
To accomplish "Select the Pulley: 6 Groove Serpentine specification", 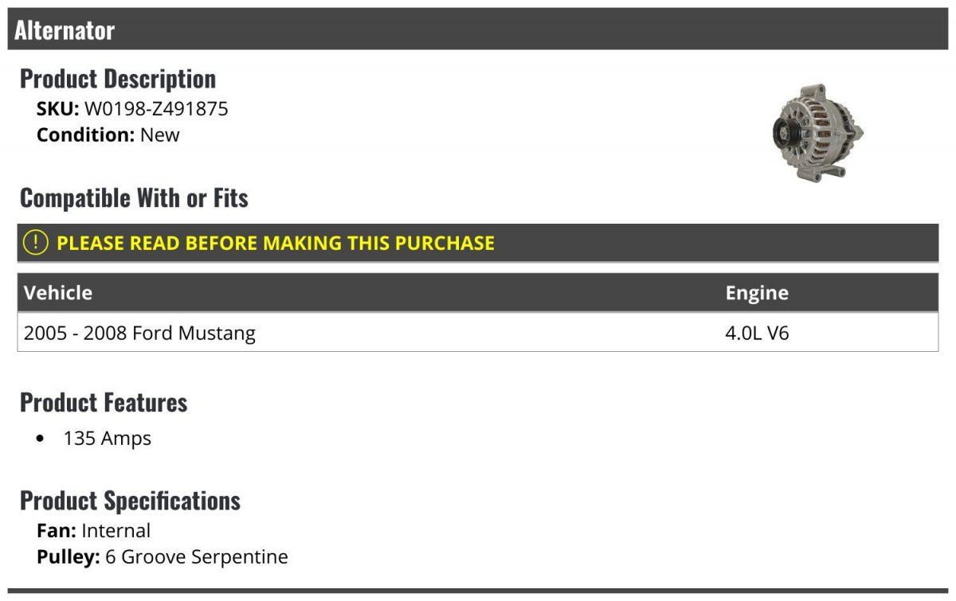I will pos(163,556).
